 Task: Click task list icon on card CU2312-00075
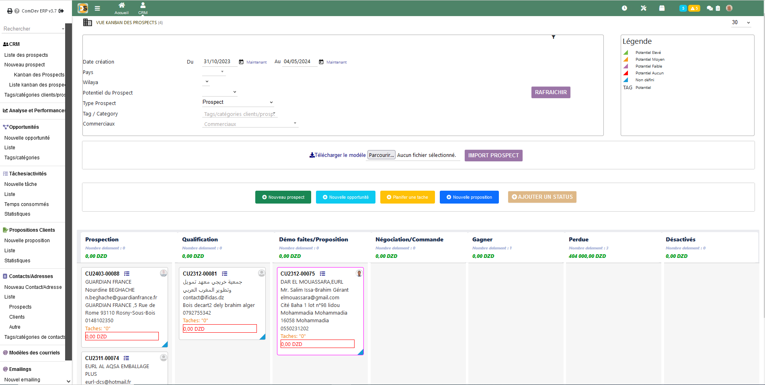[322, 274]
